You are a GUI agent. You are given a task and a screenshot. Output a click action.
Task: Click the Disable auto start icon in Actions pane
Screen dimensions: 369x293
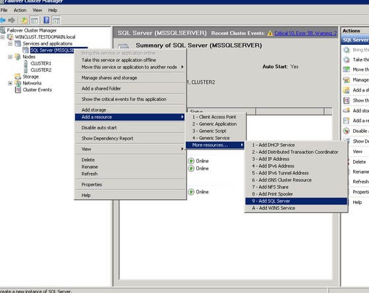pyautogui.click(x=347, y=131)
